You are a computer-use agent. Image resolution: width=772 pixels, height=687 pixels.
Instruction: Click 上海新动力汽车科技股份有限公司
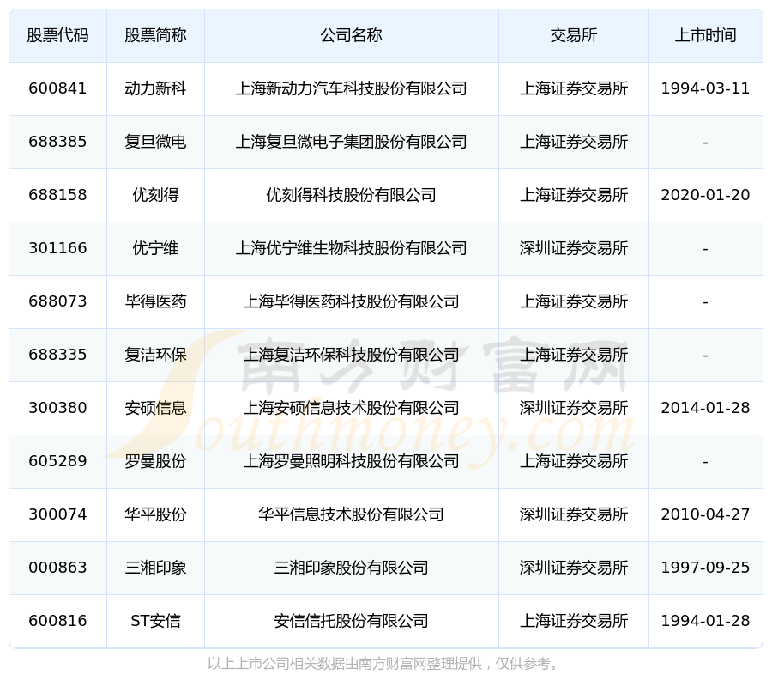tap(351, 88)
